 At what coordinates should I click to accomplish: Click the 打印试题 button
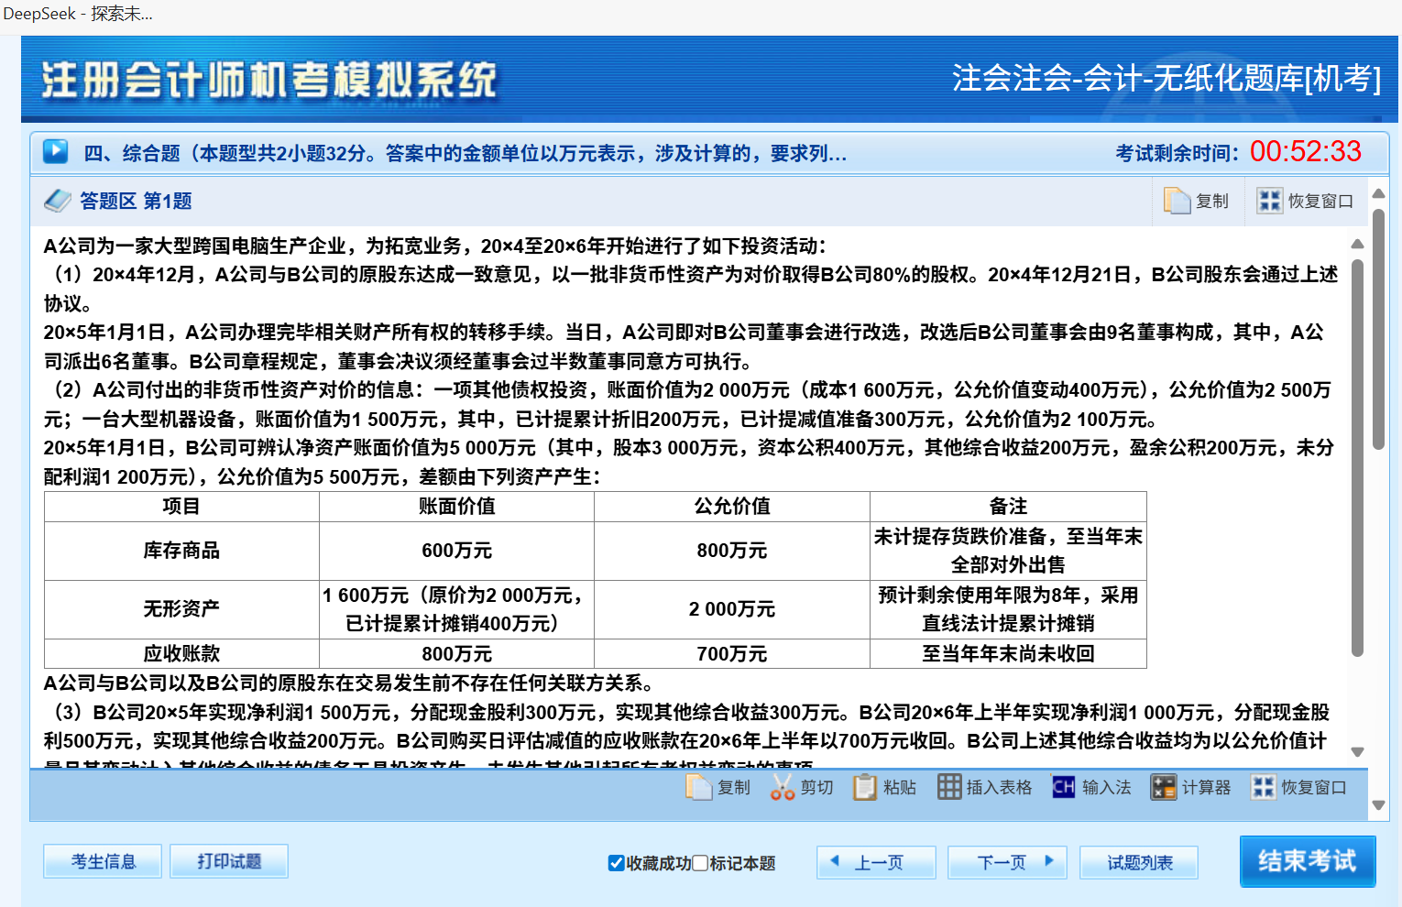pyautogui.click(x=229, y=861)
